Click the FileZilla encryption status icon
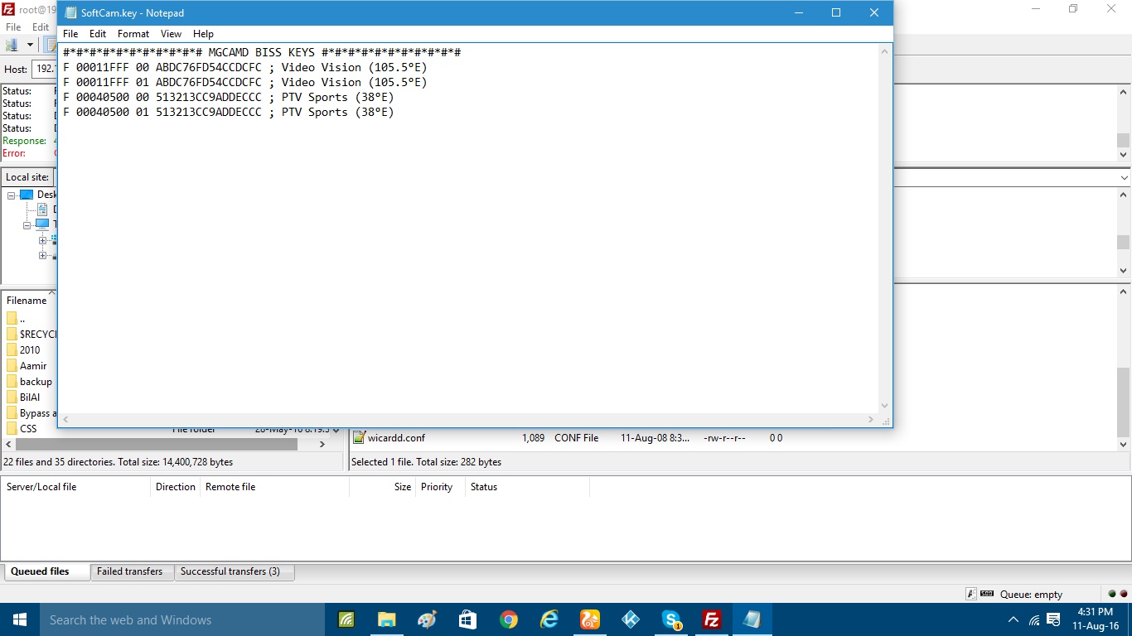This screenshot has width=1132, height=636. [970, 594]
